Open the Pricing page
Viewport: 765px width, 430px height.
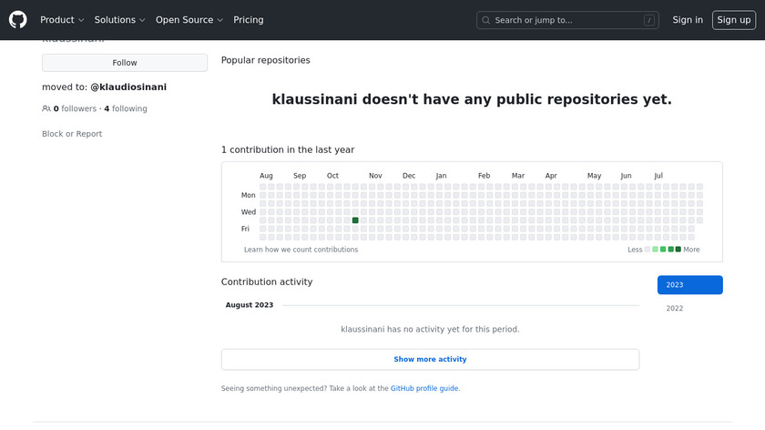point(248,20)
